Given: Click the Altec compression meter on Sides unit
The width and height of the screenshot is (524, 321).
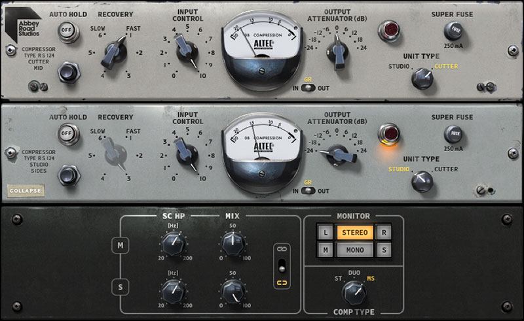Looking at the screenshot, I should coord(262,152).
